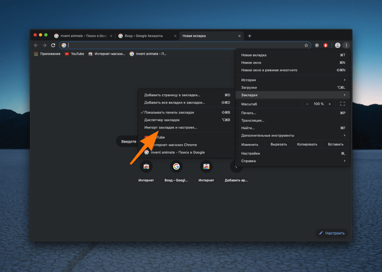The height and width of the screenshot is (272, 382).
Task: Open the first Интернет shortcut tile
Action: (x=146, y=171)
